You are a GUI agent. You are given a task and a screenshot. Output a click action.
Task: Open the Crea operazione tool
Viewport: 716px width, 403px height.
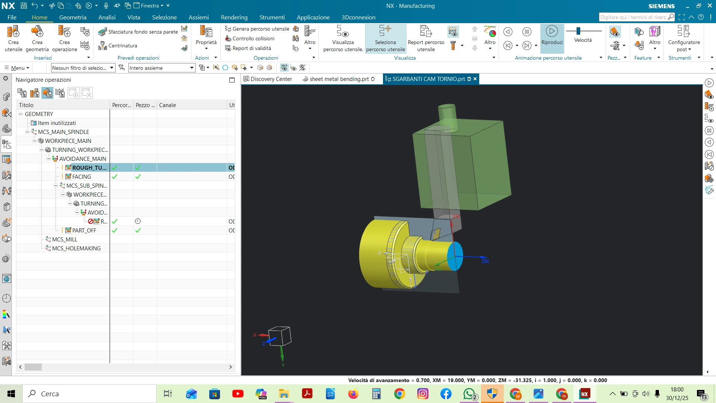pos(65,38)
